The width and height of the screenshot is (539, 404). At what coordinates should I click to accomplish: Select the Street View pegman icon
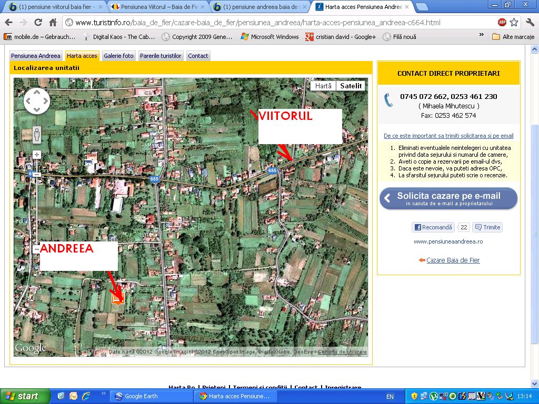coord(37,135)
